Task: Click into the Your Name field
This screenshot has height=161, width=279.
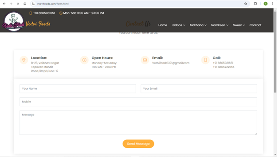Action: (78, 89)
